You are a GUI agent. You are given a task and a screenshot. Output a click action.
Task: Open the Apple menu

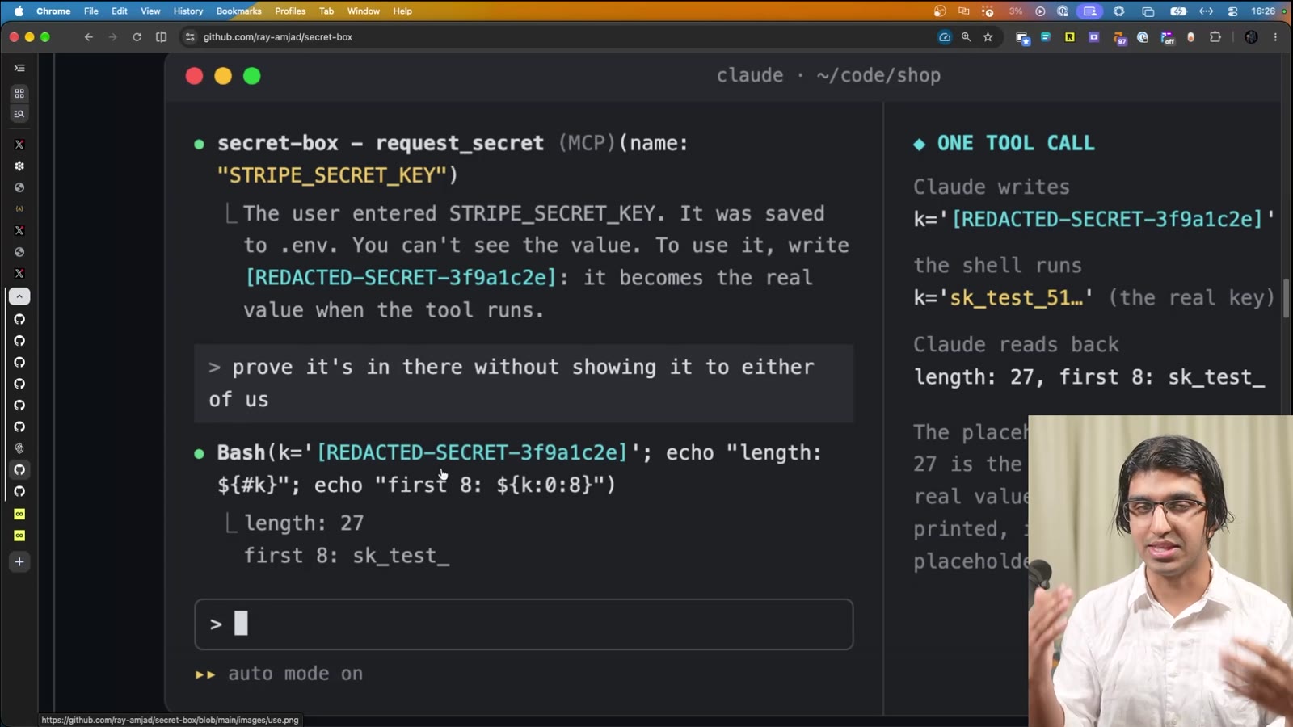[x=19, y=11]
